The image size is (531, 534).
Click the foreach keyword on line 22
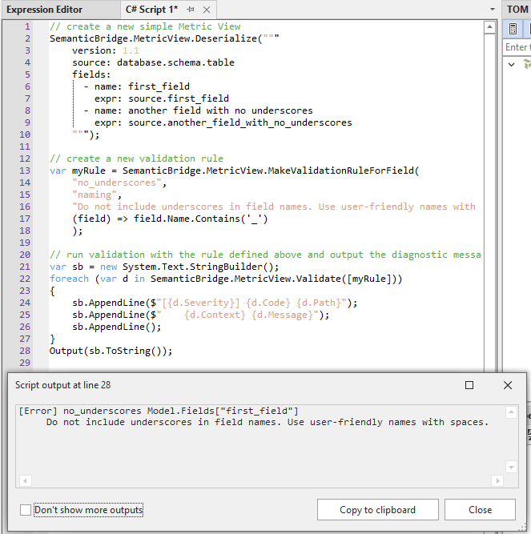click(69, 279)
